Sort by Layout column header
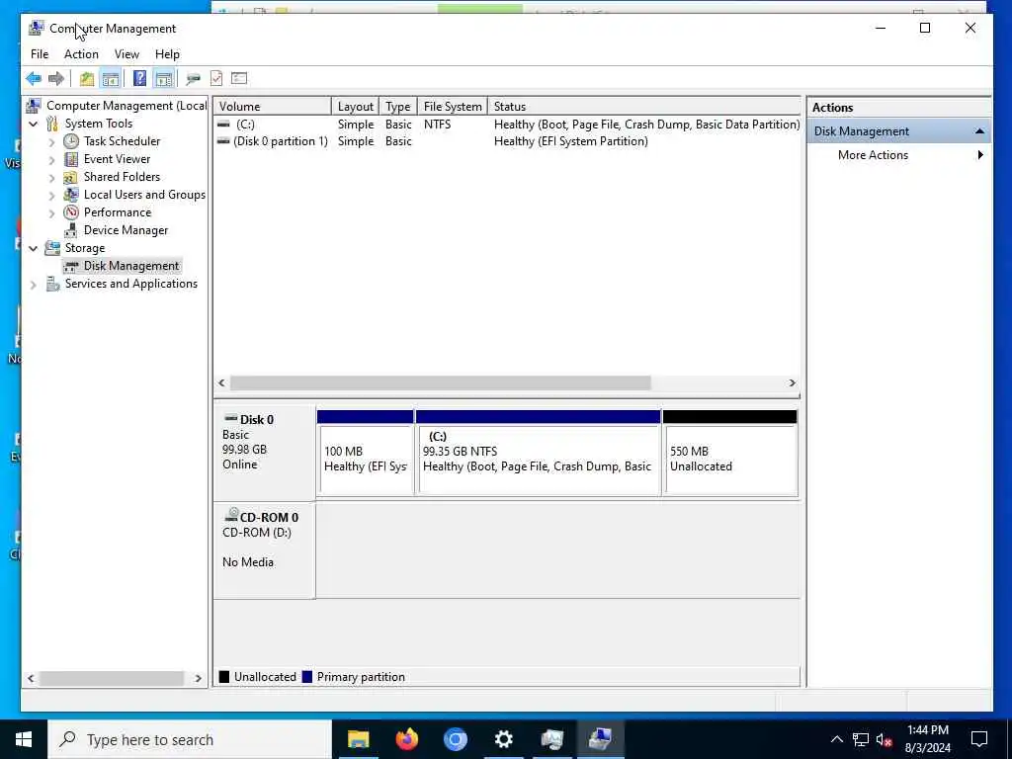The height and width of the screenshot is (759, 1012). (355, 107)
